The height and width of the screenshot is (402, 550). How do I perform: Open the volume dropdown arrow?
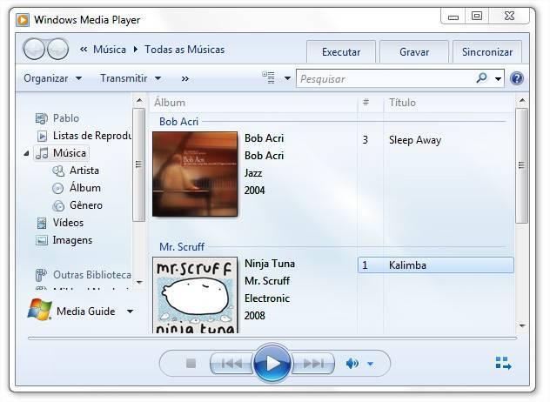pos(370,364)
